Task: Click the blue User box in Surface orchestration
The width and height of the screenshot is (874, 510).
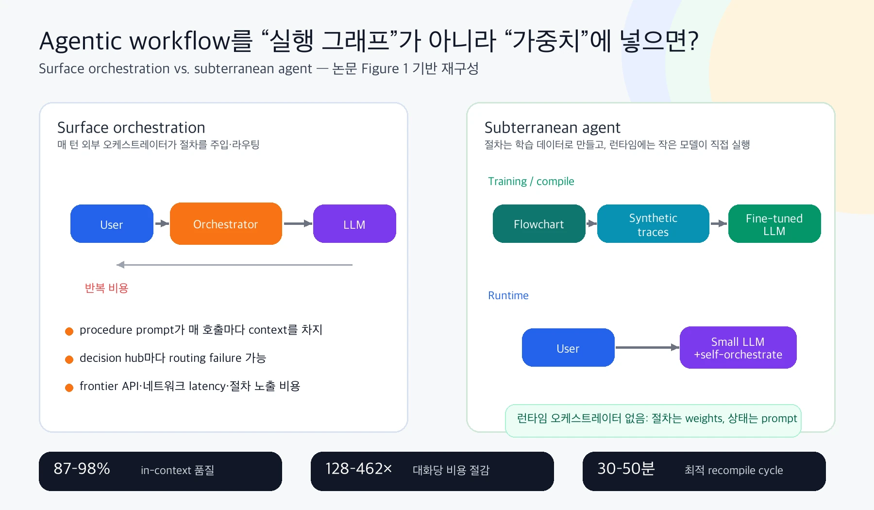Action: 112,224
